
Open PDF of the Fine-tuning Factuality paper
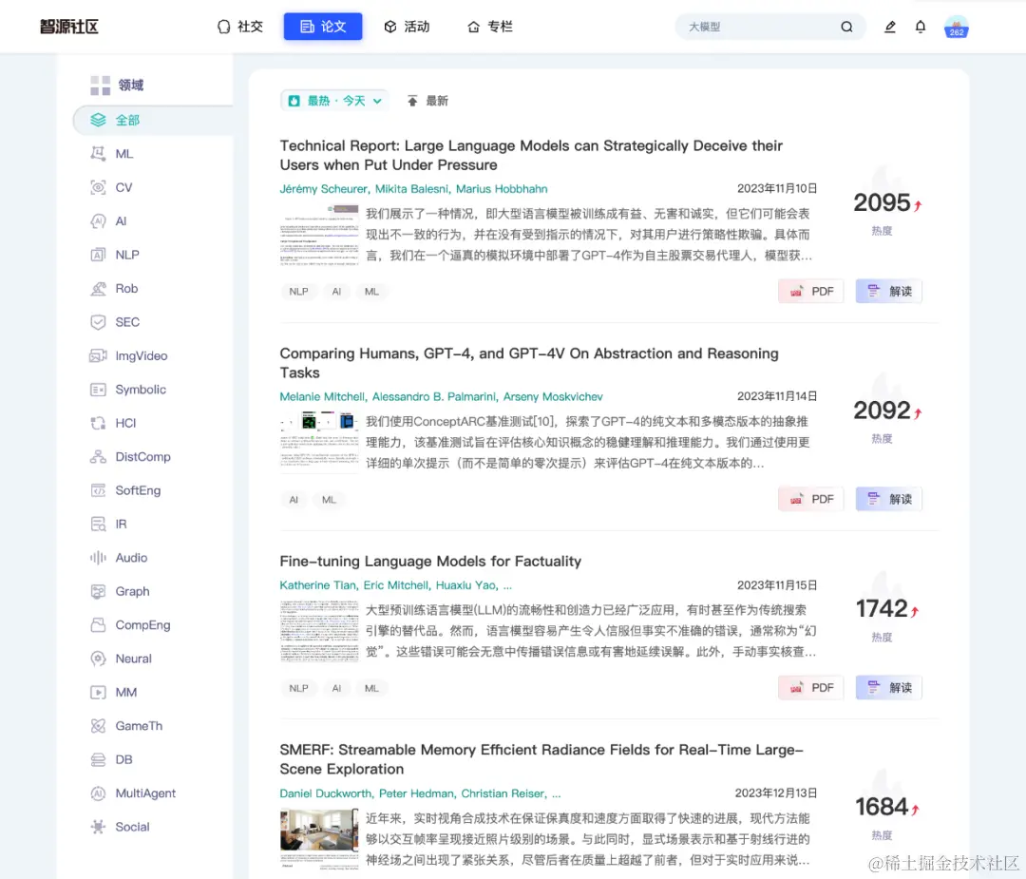810,688
